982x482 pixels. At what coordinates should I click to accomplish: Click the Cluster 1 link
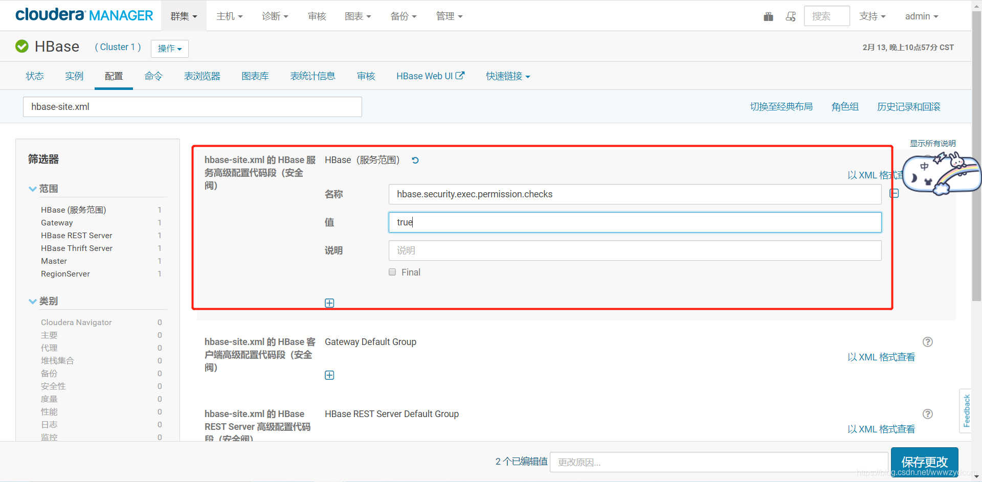point(118,47)
